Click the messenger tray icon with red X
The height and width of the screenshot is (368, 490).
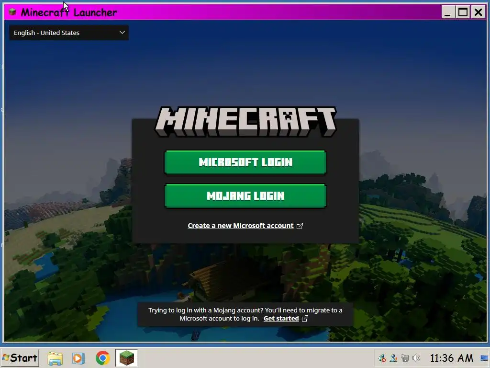[382, 358]
